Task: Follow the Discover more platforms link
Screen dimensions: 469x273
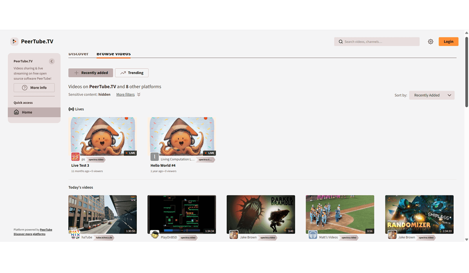Action: point(29,234)
